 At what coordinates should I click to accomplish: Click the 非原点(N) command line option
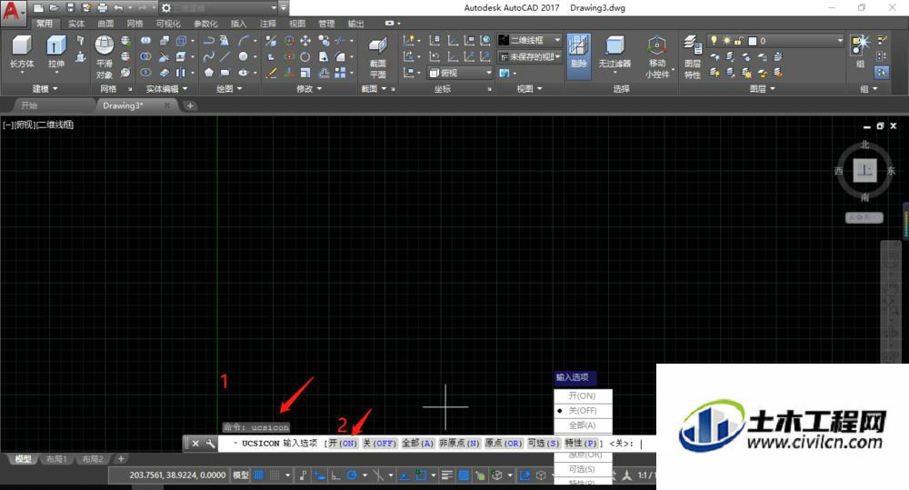point(459,443)
